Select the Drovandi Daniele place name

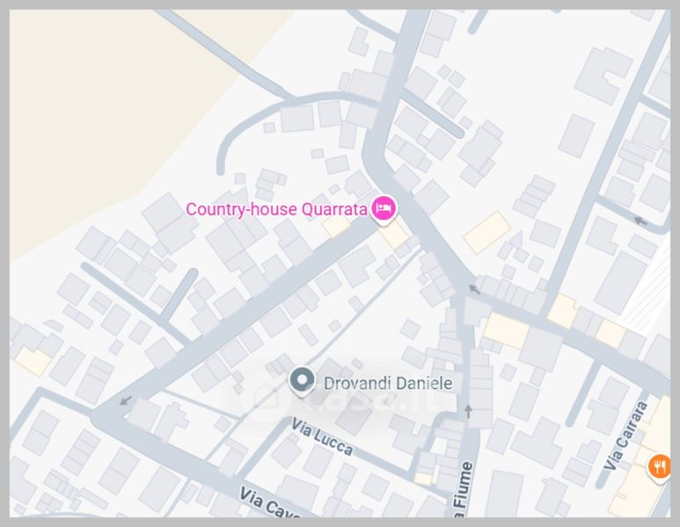(x=388, y=383)
